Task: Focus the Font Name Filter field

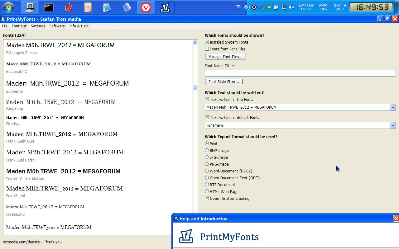Action: (x=300, y=73)
